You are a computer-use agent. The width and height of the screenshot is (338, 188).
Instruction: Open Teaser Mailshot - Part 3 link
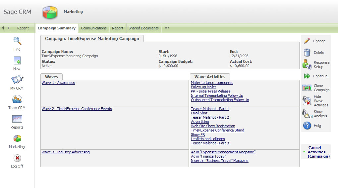tap(210, 143)
